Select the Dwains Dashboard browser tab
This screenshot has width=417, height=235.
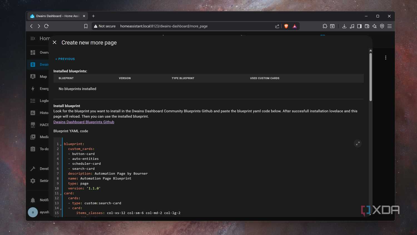click(58, 16)
